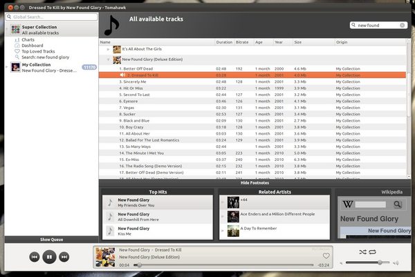Viewport: 415px width, 277px height.
Task: Click 'New Found Glory (Deluxe Edition)' in player bar
Action: click(149, 257)
